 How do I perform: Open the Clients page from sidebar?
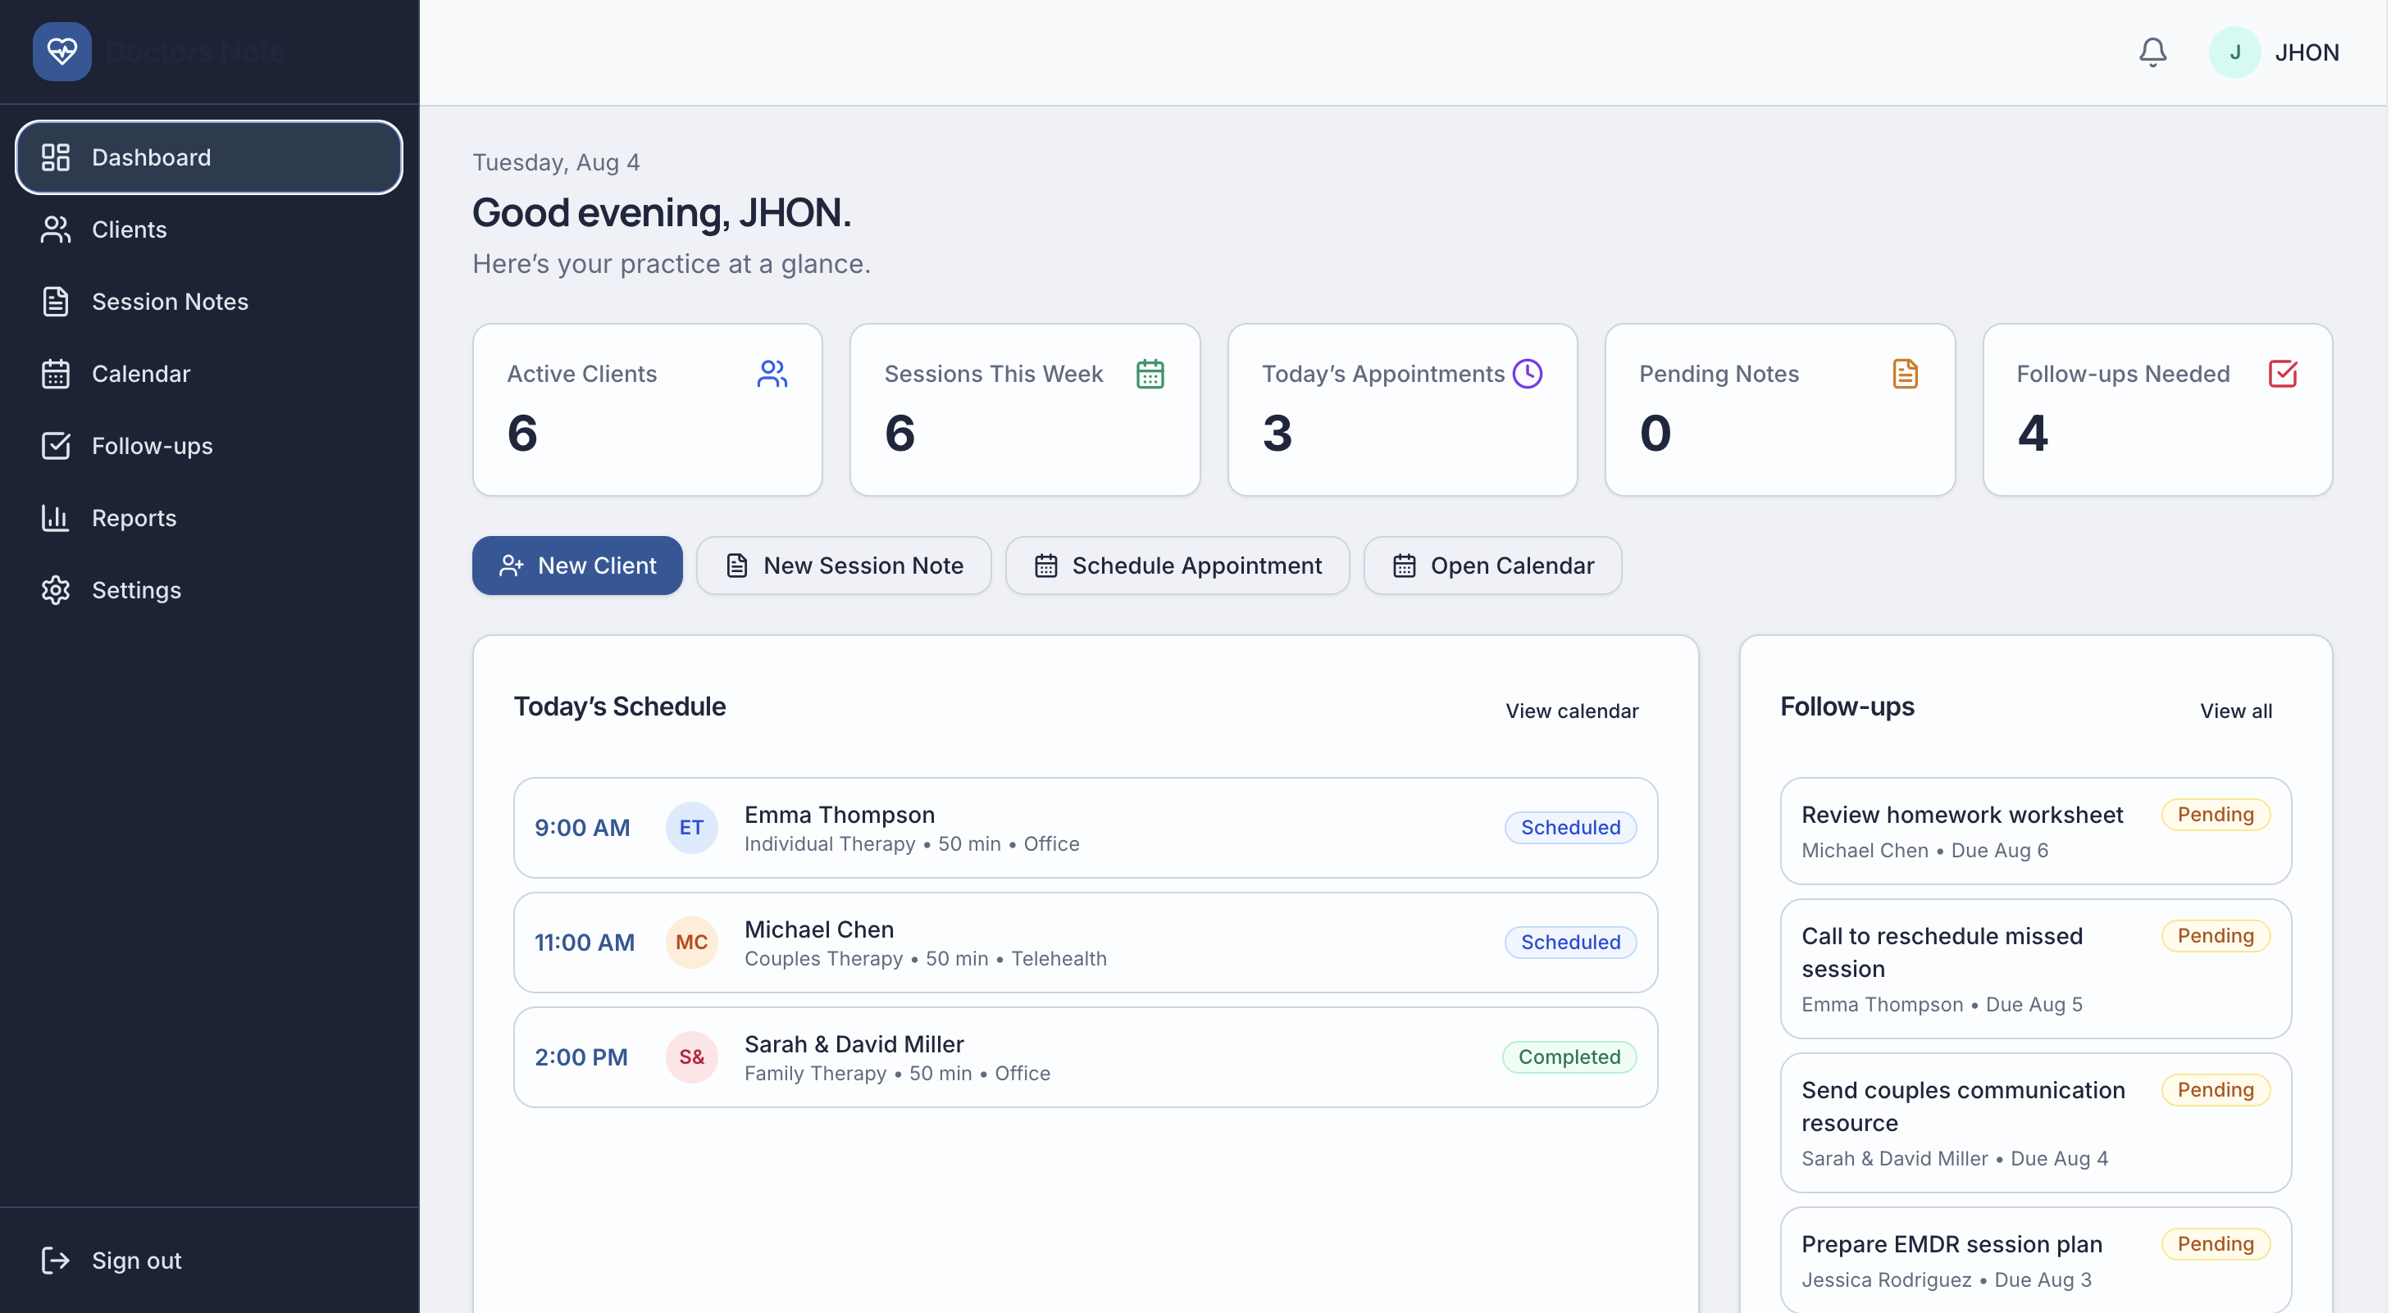209,229
